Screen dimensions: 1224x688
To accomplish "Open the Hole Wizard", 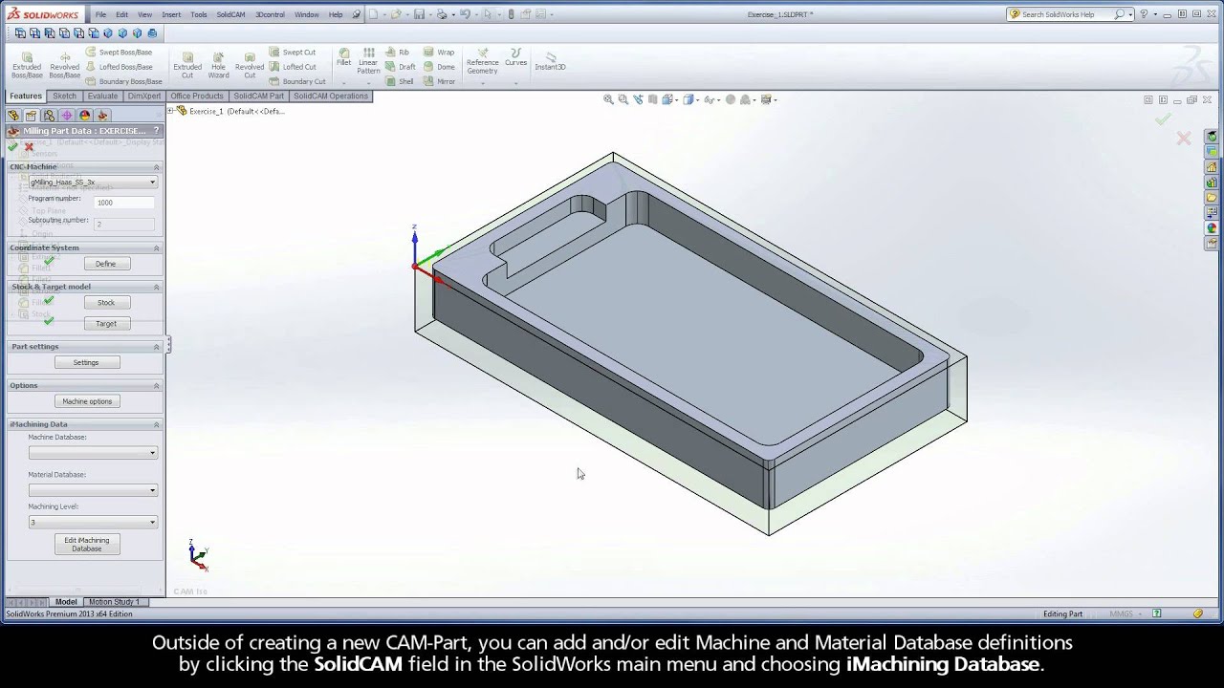I will pos(218,64).
